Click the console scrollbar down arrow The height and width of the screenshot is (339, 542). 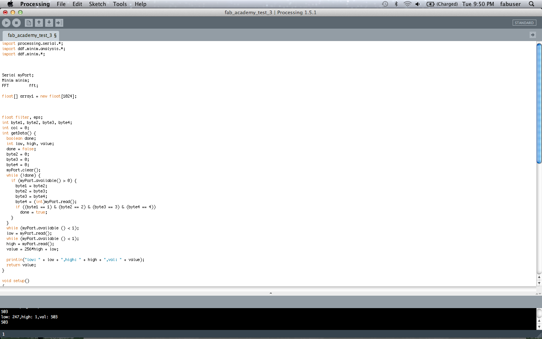[x=539, y=327]
